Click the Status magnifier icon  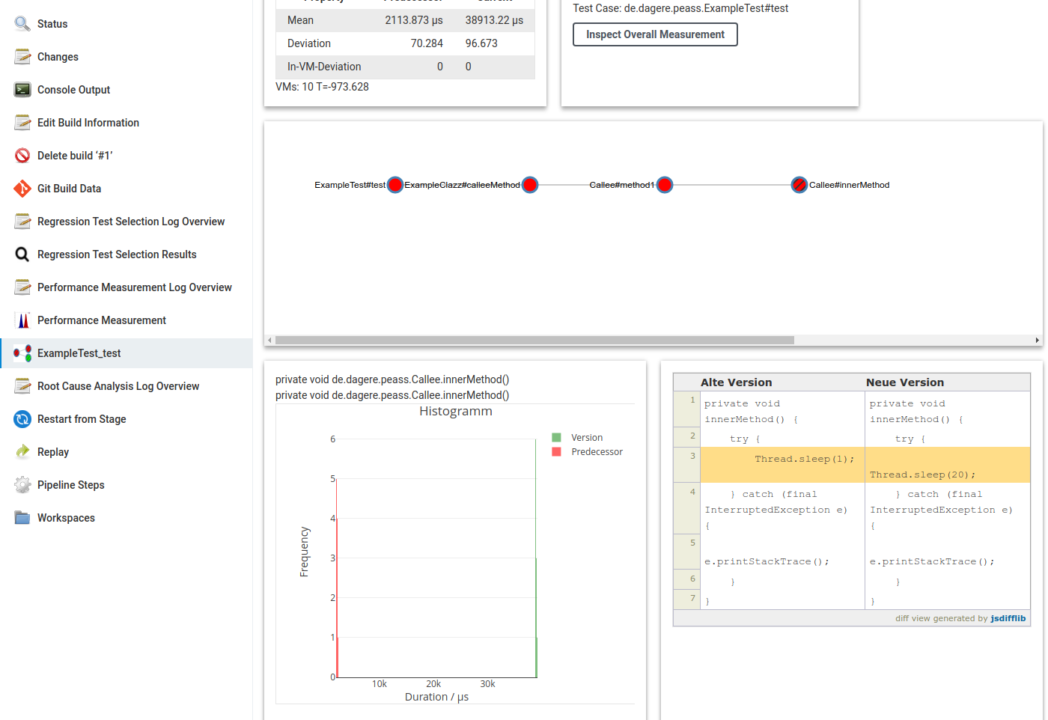pyautogui.click(x=22, y=24)
